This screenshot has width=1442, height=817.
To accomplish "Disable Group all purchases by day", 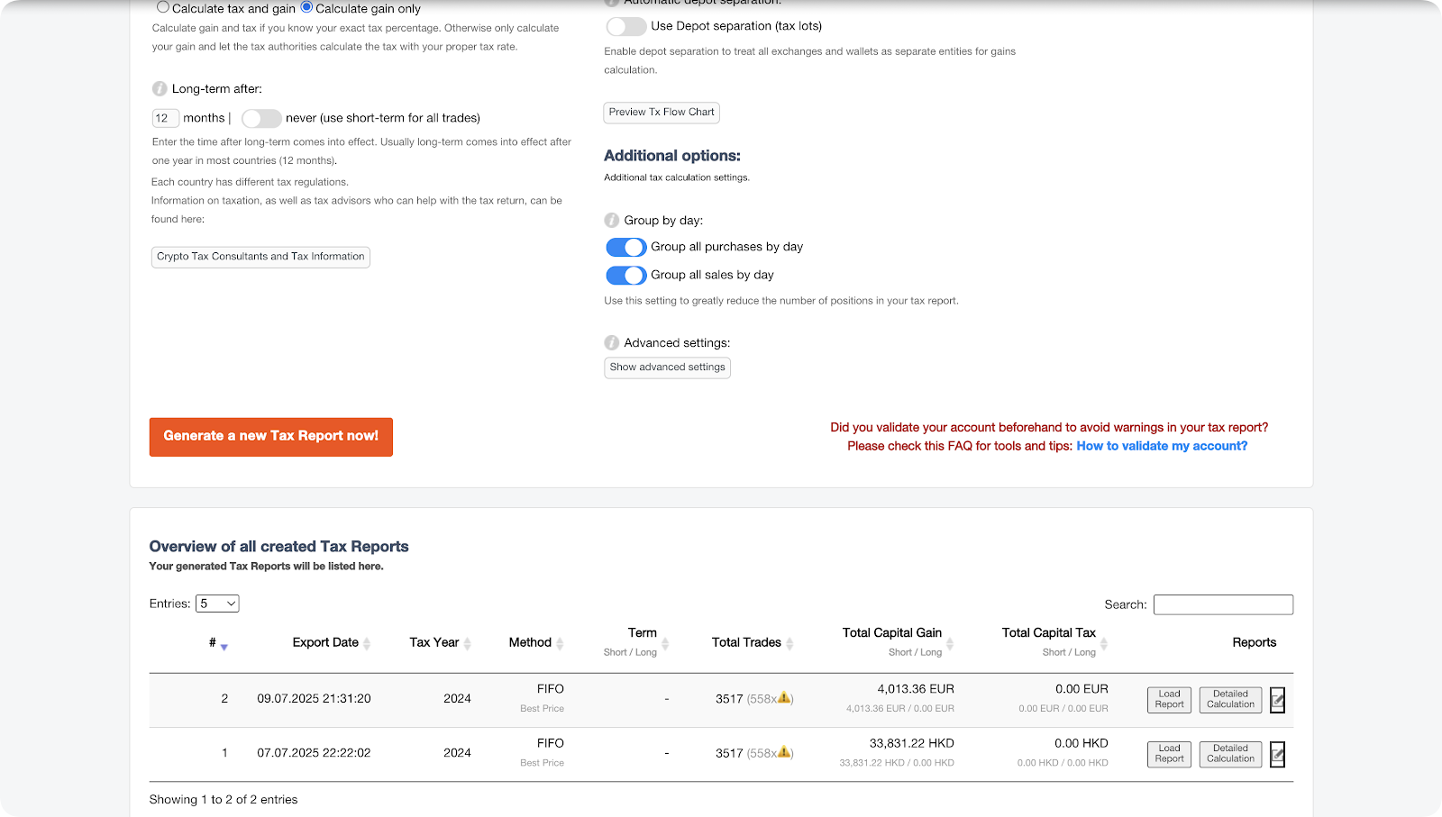I will 625,247.
